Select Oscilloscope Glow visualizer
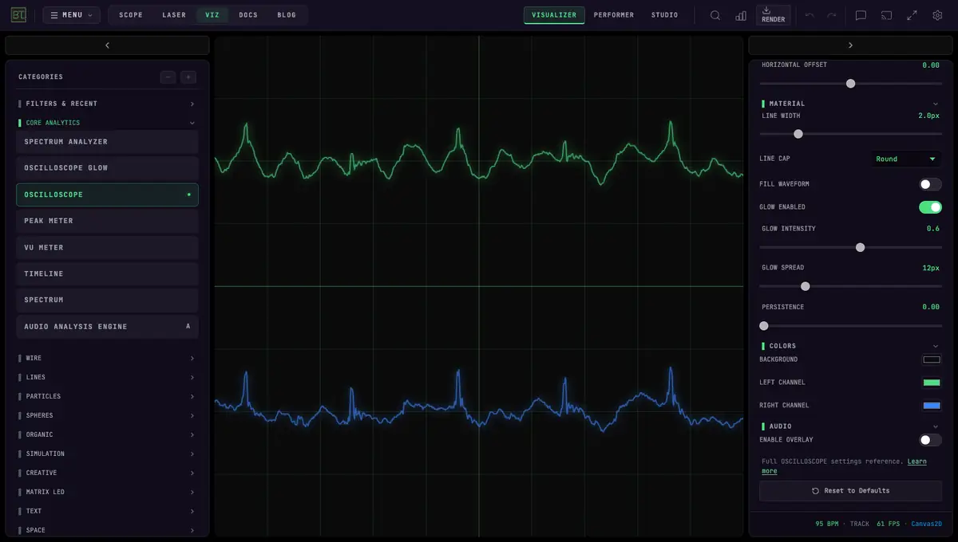The image size is (958, 542). point(107,168)
